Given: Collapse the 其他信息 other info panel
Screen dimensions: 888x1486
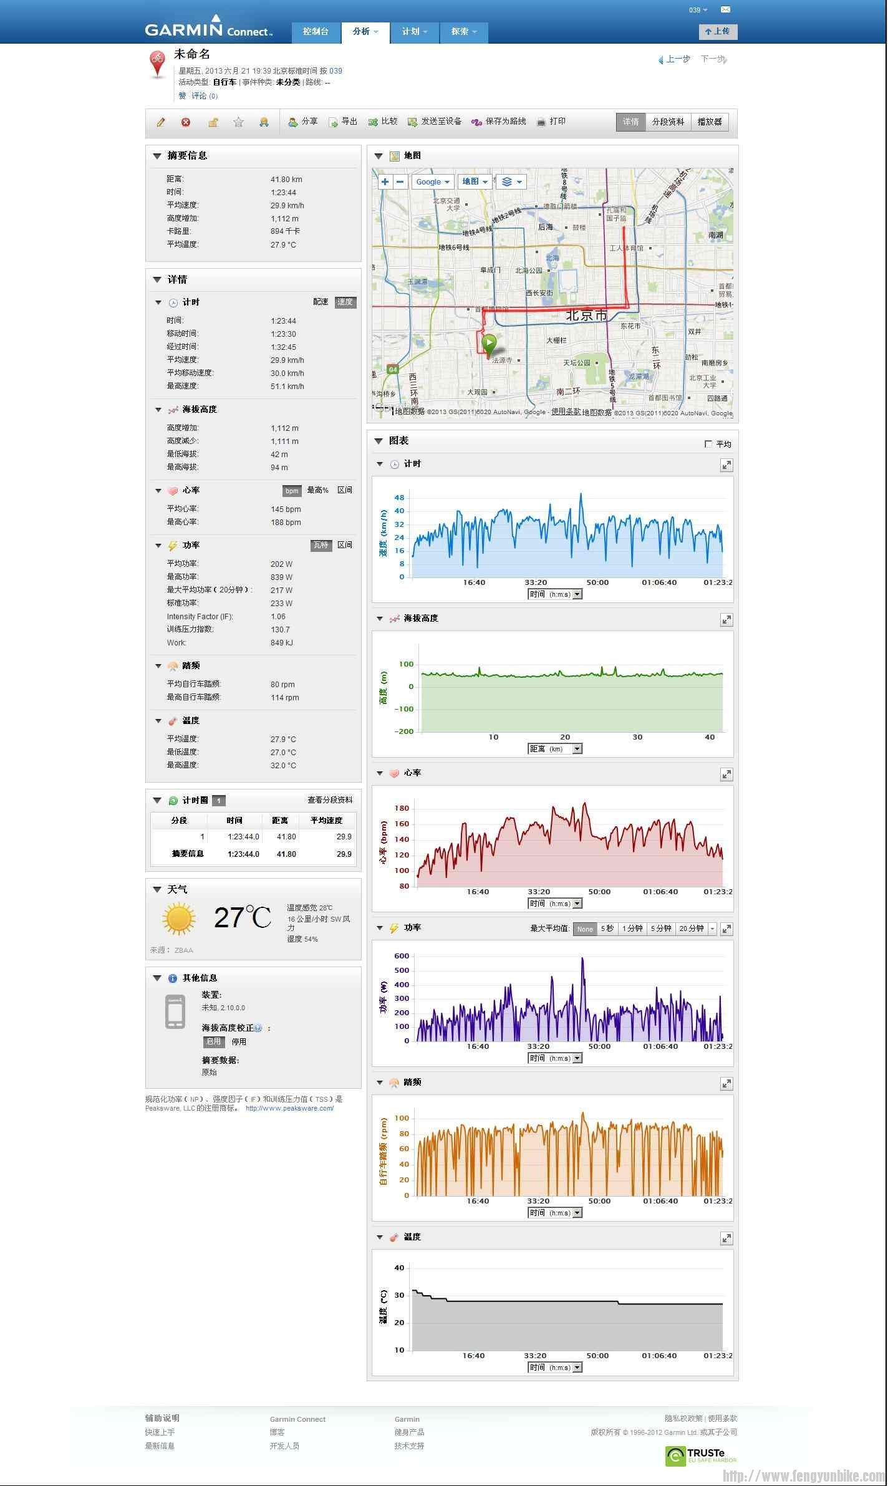Looking at the screenshot, I should (x=157, y=978).
